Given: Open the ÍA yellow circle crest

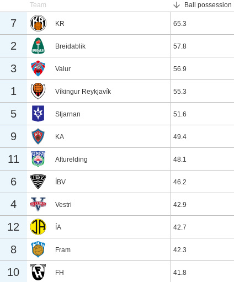Looking at the screenshot, I should pyautogui.click(x=38, y=227).
